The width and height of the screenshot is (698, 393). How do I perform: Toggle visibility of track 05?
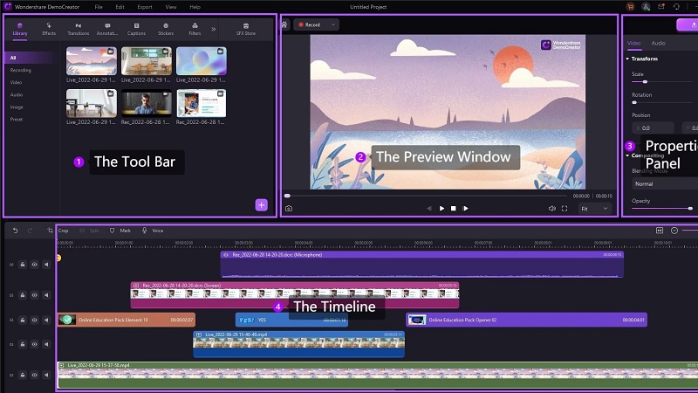point(34,295)
